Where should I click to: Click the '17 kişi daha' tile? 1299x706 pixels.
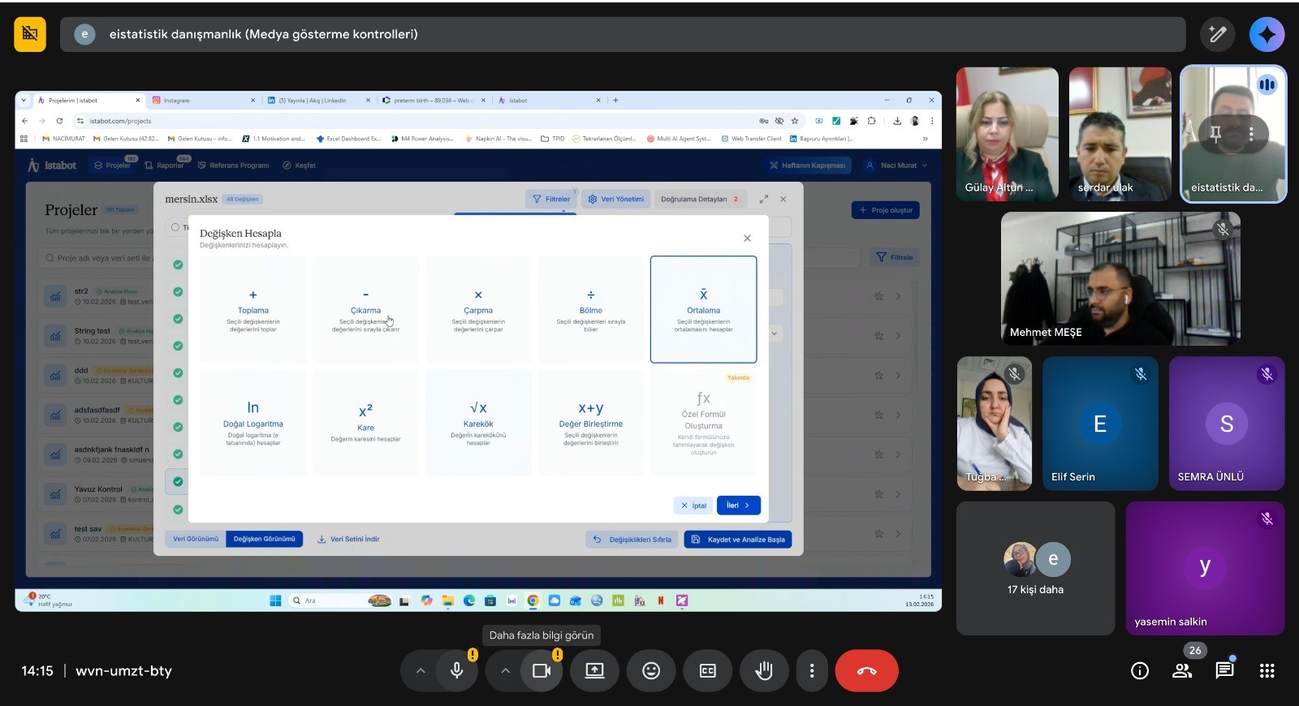(x=1035, y=568)
